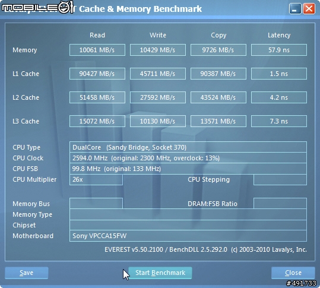Minimize the Cache & Memory Benchmark window
This screenshot has height=288, width=320.
click(295, 9)
